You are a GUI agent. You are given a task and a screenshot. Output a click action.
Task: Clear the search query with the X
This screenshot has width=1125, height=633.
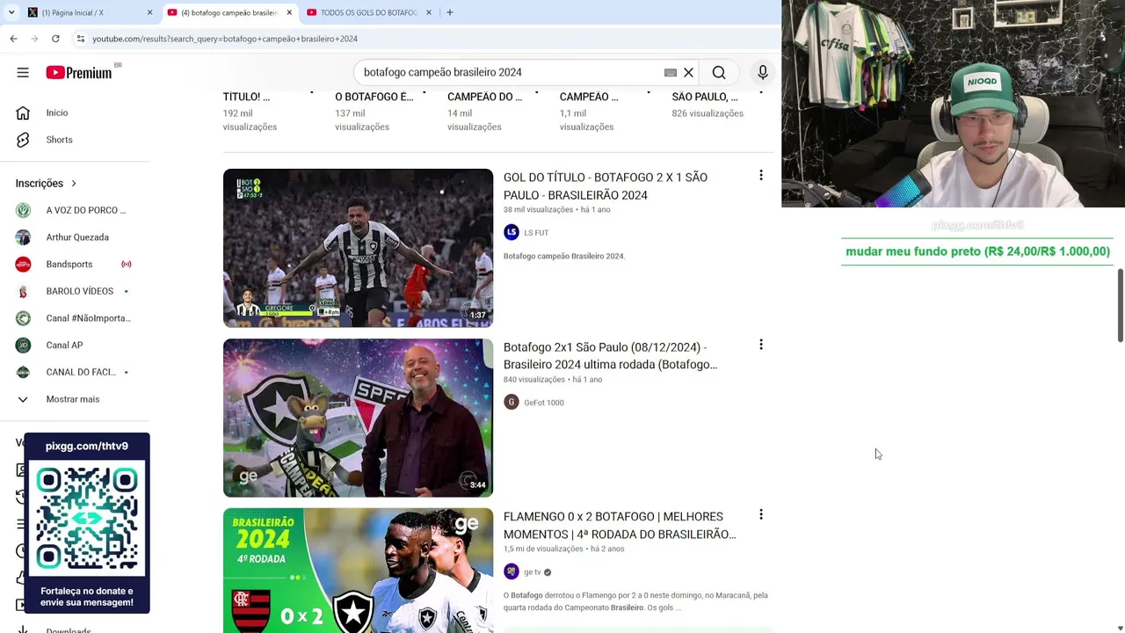tap(689, 72)
